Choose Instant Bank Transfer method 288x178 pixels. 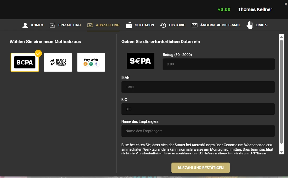click(x=58, y=62)
